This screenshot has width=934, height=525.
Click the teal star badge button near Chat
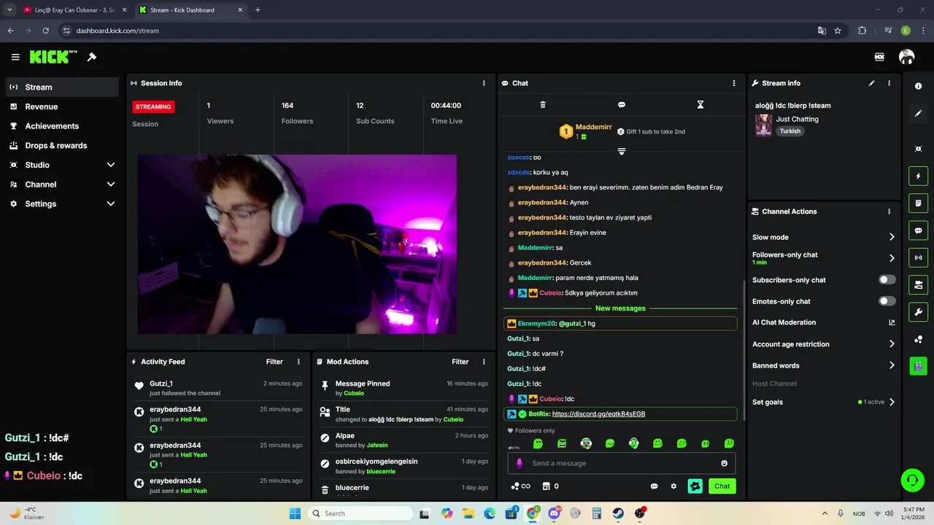point(695,486)
